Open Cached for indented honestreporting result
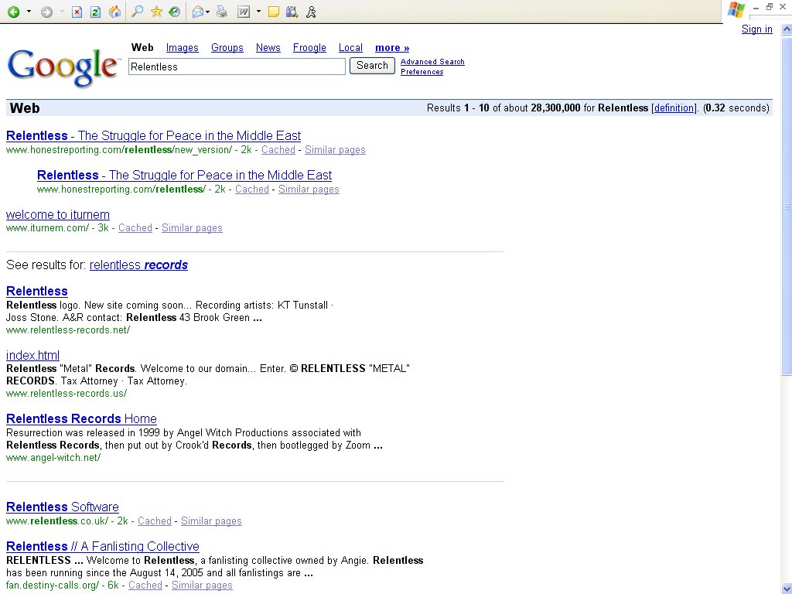 coord(252,189)
